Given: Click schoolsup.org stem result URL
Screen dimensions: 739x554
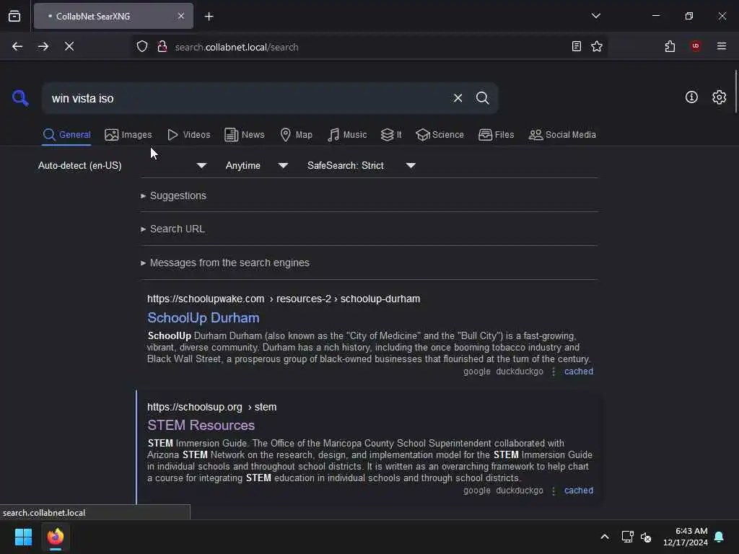Looking at the screenshot, I should pyautogui.click(x=211, y=407).
